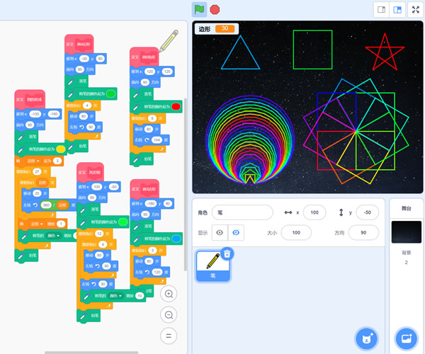Click turn-left arrow on 120 degrees block

(x=147, y=272)
